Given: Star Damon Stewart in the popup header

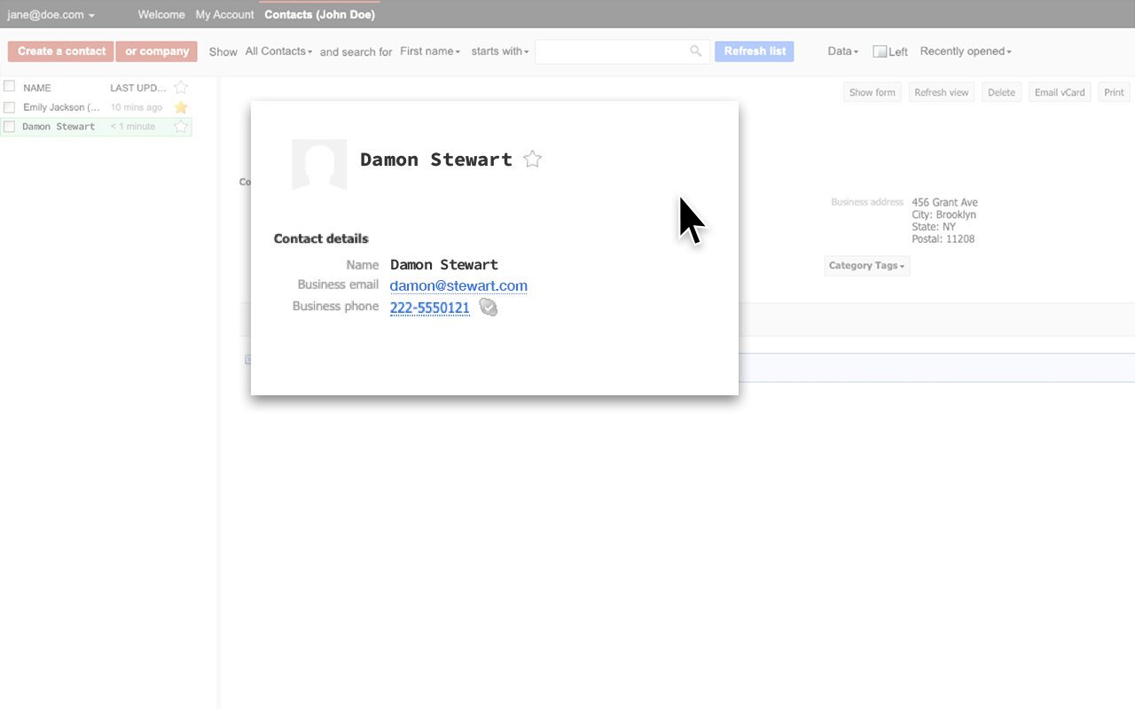Looking at the screenshot, I should coord(532,160).
